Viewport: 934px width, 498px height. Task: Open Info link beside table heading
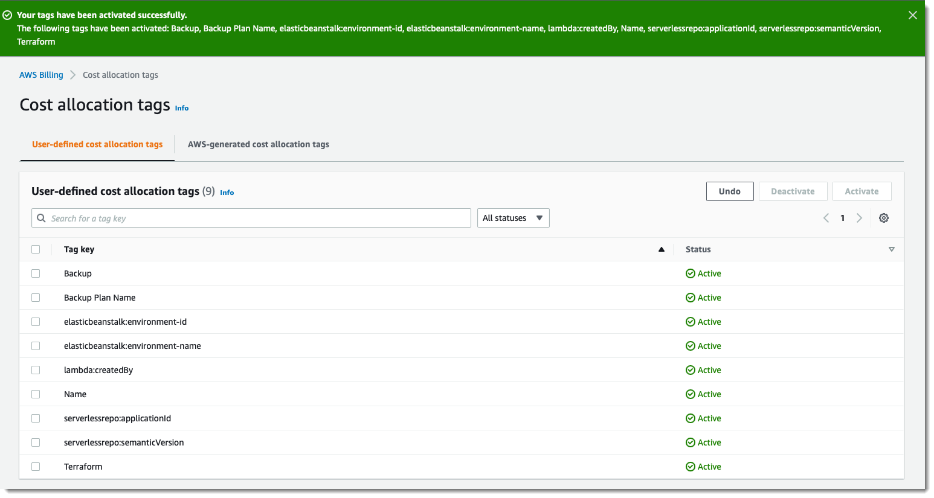pos(227,193)
